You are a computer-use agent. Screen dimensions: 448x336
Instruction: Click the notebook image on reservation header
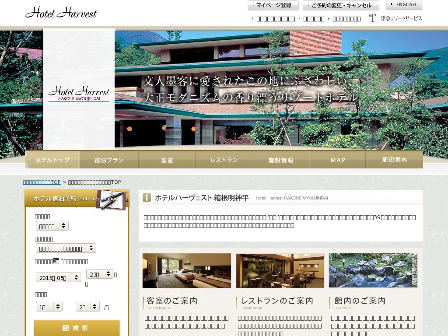(112, 200)
